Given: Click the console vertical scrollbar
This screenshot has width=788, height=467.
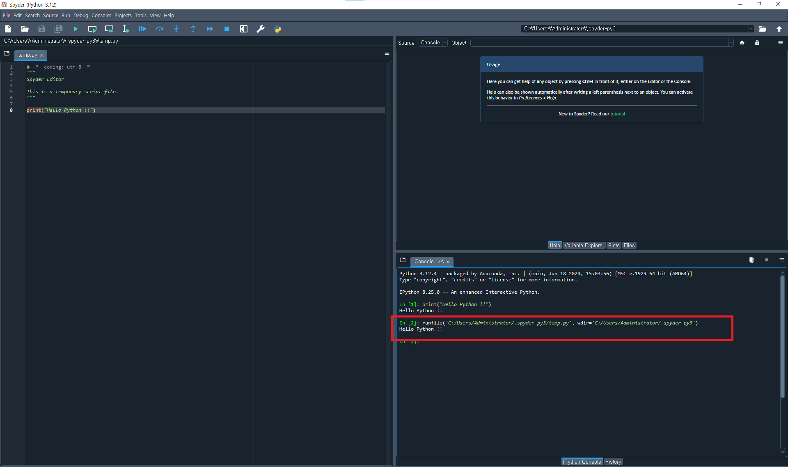Looking at the screenshot, I should (782, 337).
